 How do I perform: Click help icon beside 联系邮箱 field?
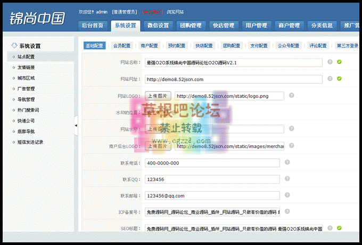pos(287,195)
